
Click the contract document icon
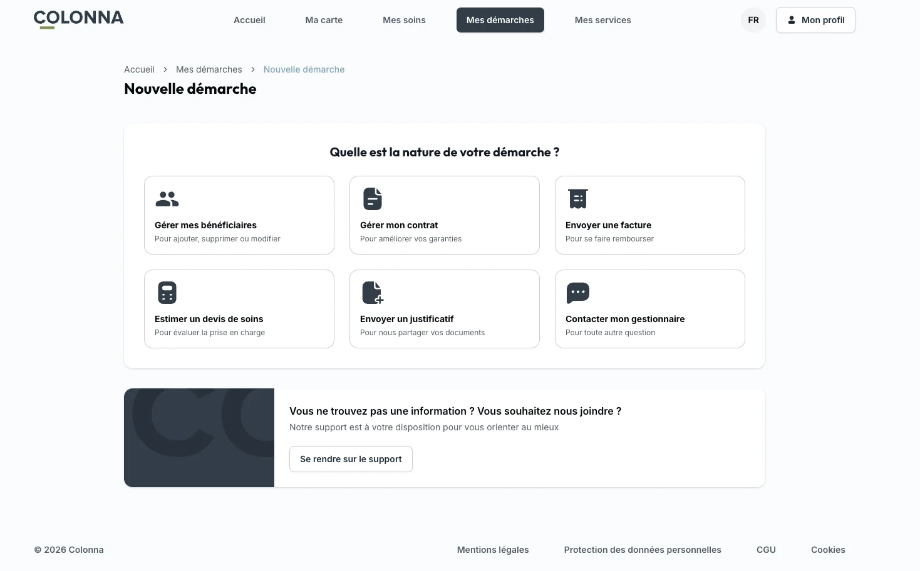pos(373,199)
